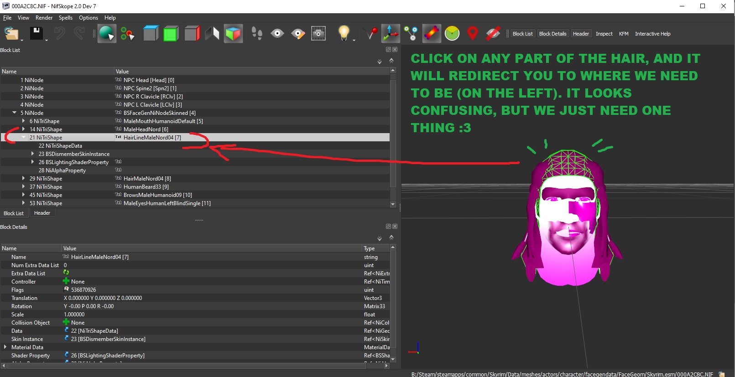Toggle the Block Details toolbar button
The width and height of the screenshot is (735, 377).
coord(553,34)
